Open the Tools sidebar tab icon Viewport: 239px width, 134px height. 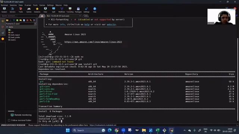point(3,27)
